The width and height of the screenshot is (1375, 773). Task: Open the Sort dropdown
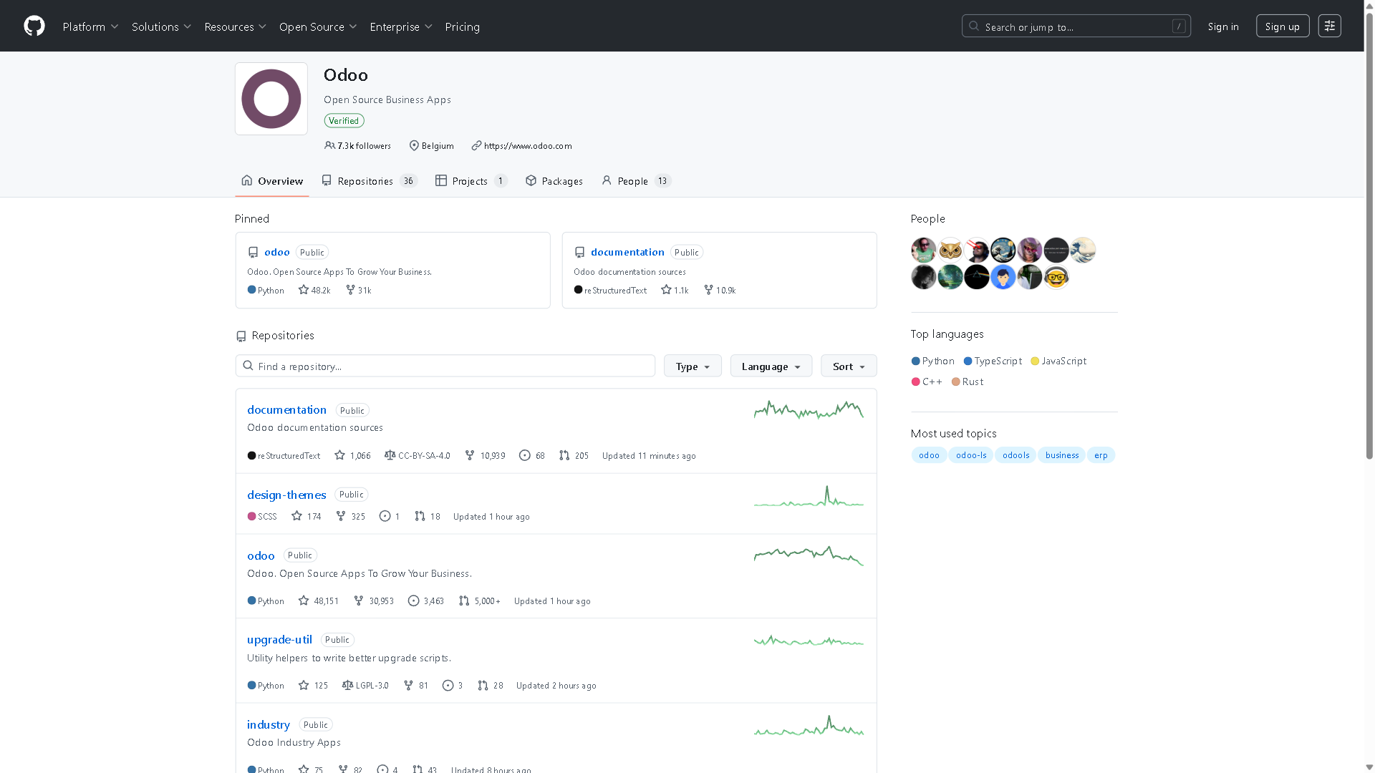click(848, 366)
